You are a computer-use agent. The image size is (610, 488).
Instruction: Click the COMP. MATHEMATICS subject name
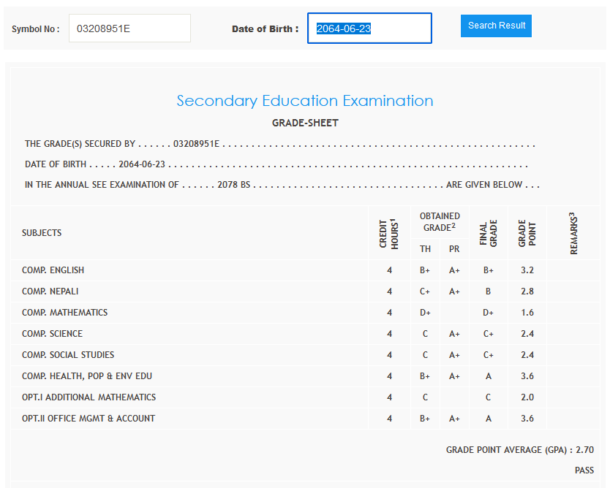tap(64, 313)
